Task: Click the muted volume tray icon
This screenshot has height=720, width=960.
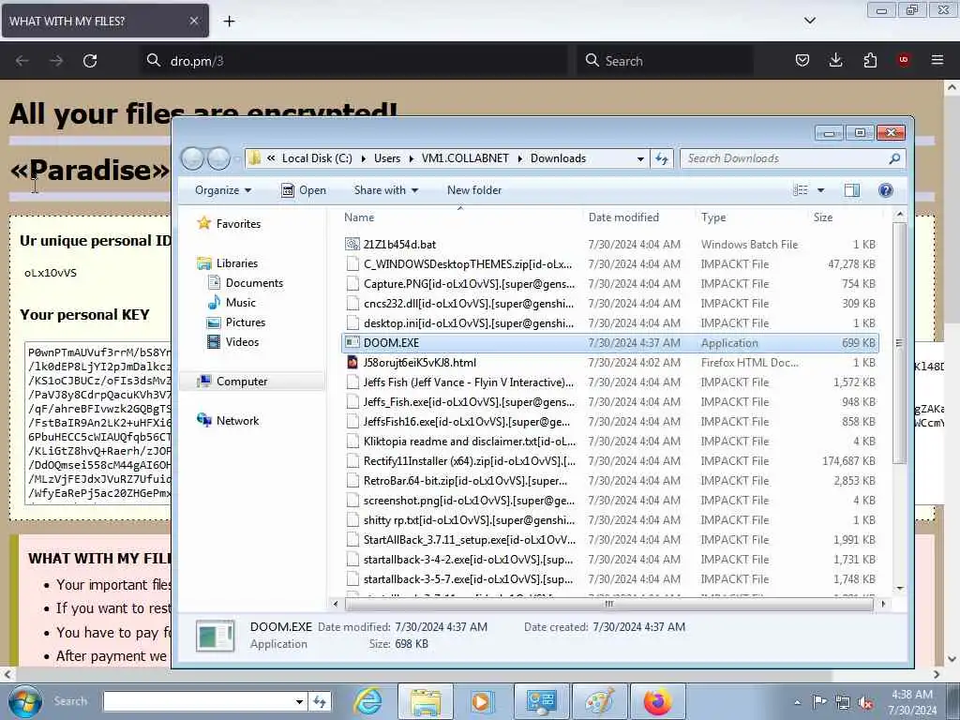Action: [866, 702]
